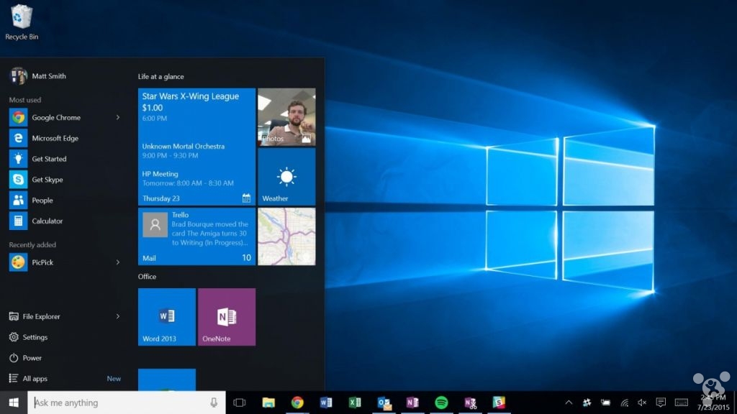
Task: Switch to Chrome on taskbar
Action: pos(297,402)
